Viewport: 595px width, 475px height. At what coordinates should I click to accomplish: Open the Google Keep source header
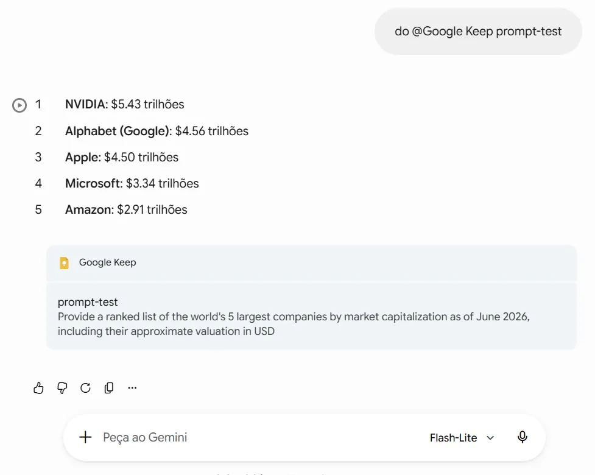311,262
